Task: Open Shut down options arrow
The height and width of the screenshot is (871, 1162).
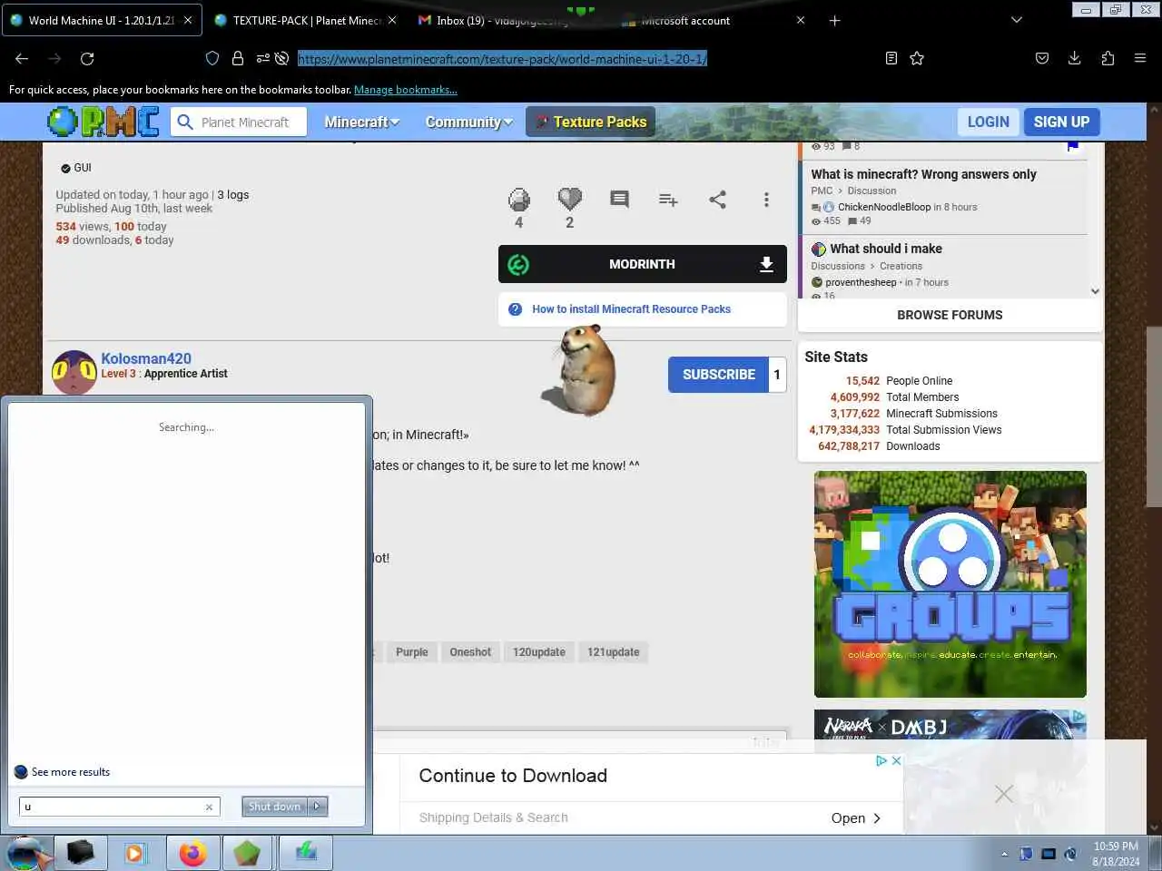Action: 318,806
